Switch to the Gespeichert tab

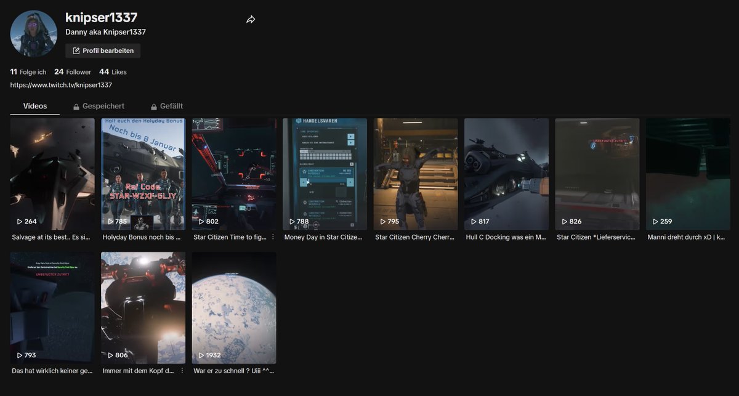99,106
